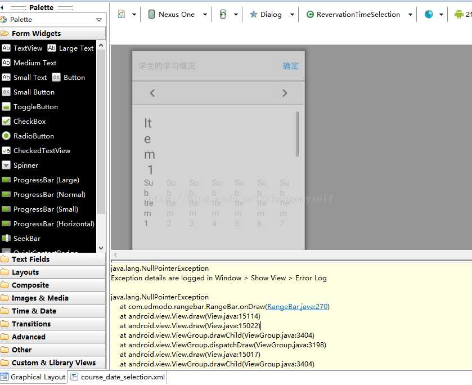
Task: Select the Sub Item 4 cell in preview
Action: [216, 203]
